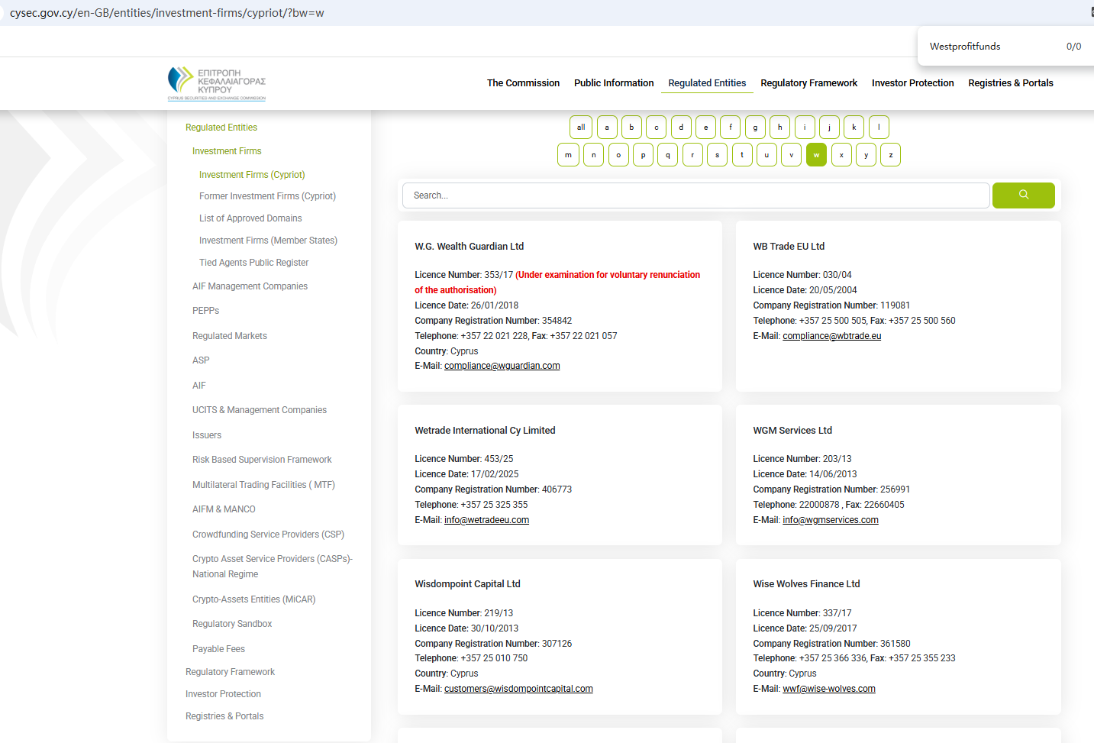Click into the Search input field
The image size is (1094, 743).
tap(695, 195)
